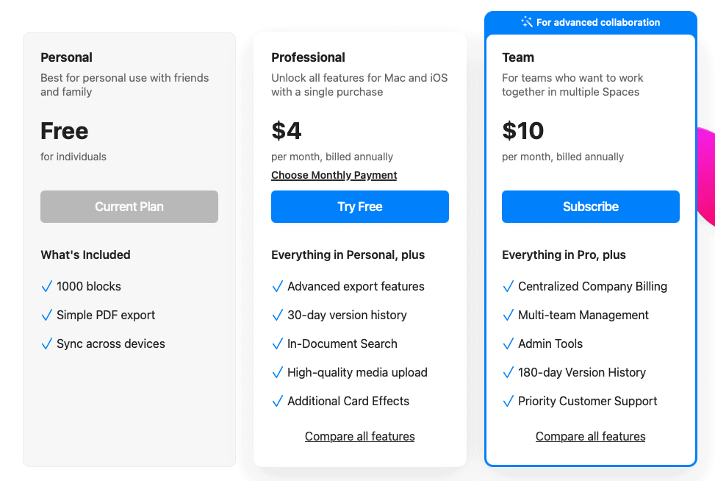
Task: Open the Choose Monthly Payment link
Action: tap(334, 175)
